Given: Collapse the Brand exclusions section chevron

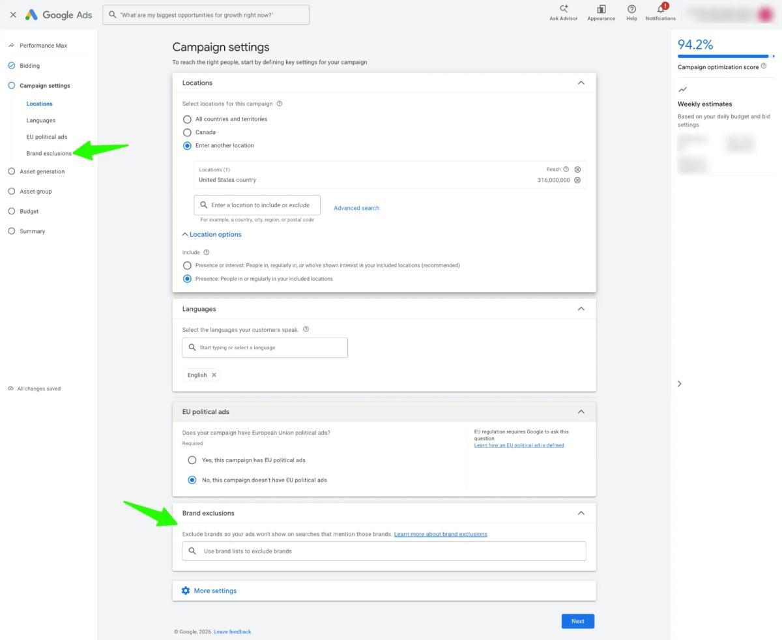Looking at the screenshot, I should 581,513.
